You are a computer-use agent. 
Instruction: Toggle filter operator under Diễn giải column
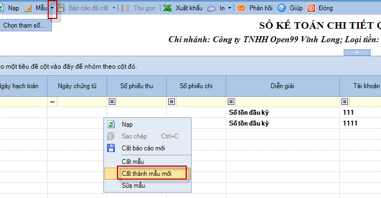231,102
